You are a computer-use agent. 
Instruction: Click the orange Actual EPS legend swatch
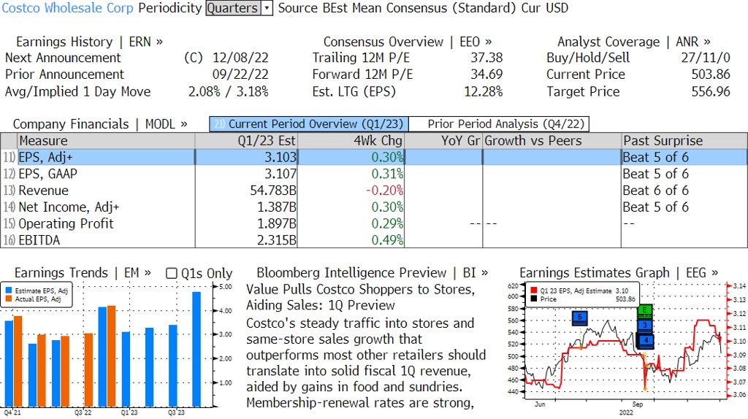9,299
